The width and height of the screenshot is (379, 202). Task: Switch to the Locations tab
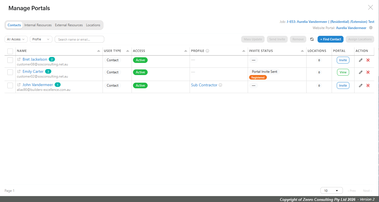(93, 25)
